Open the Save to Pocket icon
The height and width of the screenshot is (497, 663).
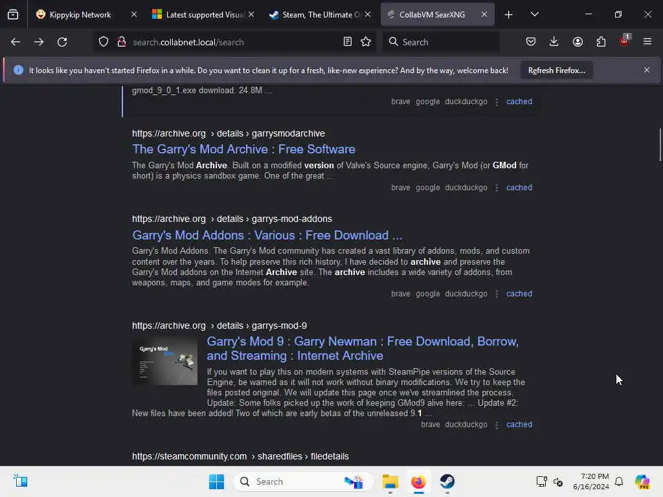pyautogui.click(x=531, y=41)
